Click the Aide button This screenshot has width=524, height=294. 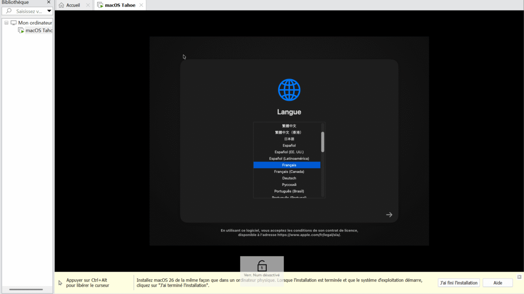pyautogui.click(x=498, y=283)
